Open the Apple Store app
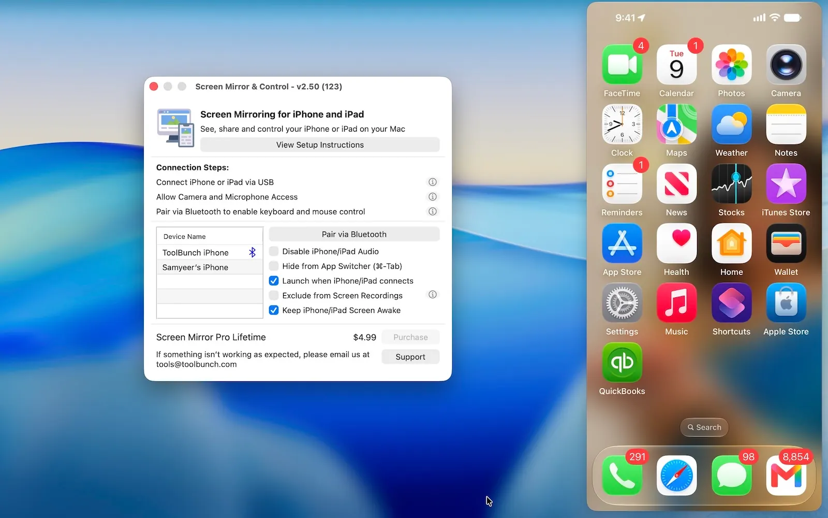 coord(786,303)
